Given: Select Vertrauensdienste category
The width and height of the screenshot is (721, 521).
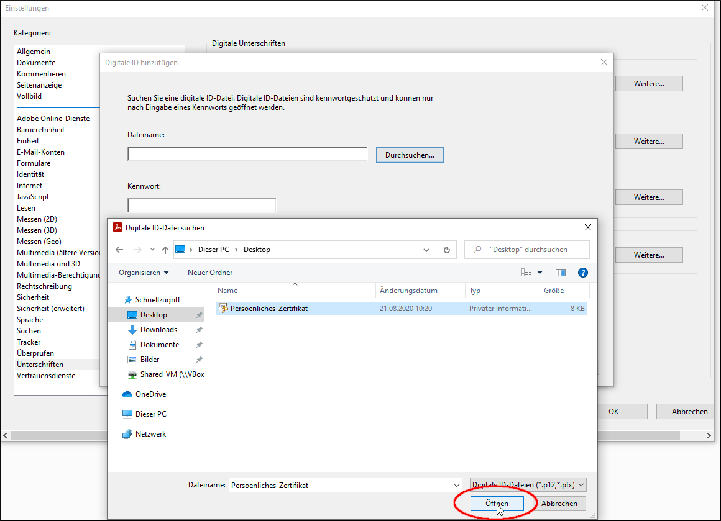Looking at the screenshot, I should click(x=46, y=375).
